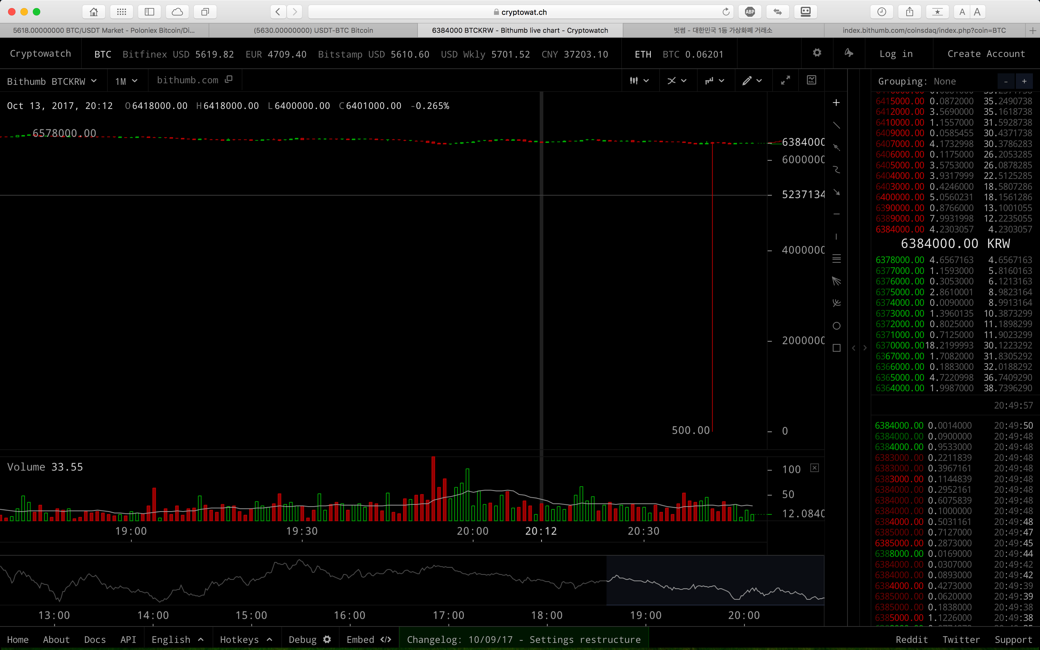Open settings with the gear icon

tap(817, 53)
